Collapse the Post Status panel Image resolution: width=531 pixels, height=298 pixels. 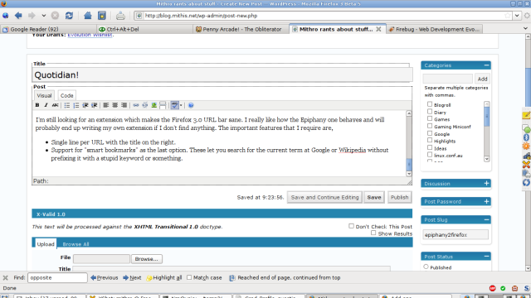487,257
